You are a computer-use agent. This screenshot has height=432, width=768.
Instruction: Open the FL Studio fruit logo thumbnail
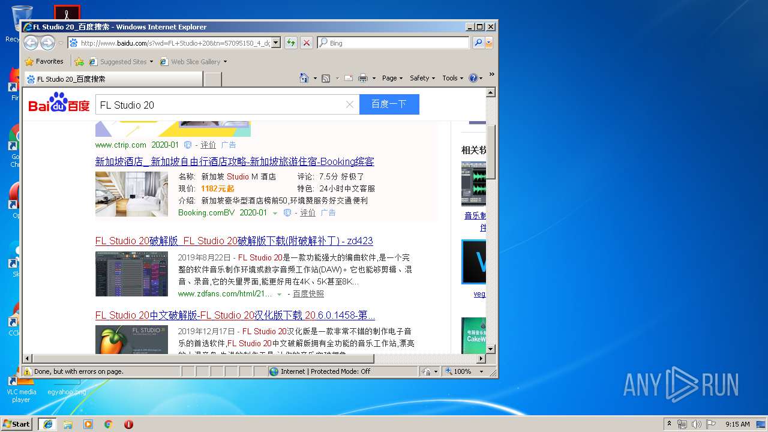point(131,339)
